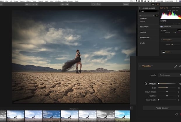Open the Post-crop Mode dropdown
Viewport: 181px width, 122px height.
(170, 75)
